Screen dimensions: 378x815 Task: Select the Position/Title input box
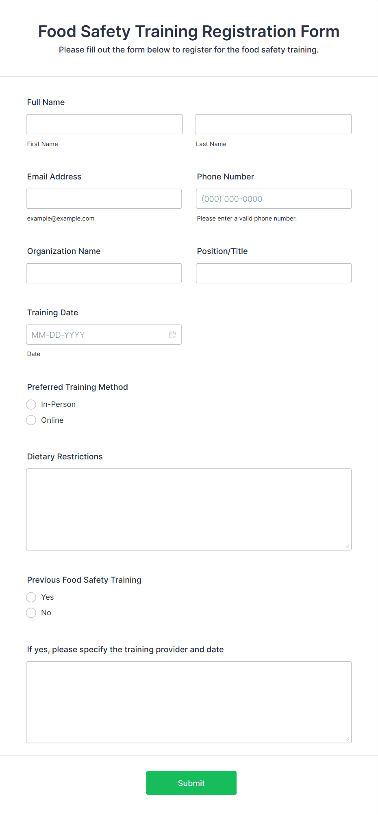274,273
